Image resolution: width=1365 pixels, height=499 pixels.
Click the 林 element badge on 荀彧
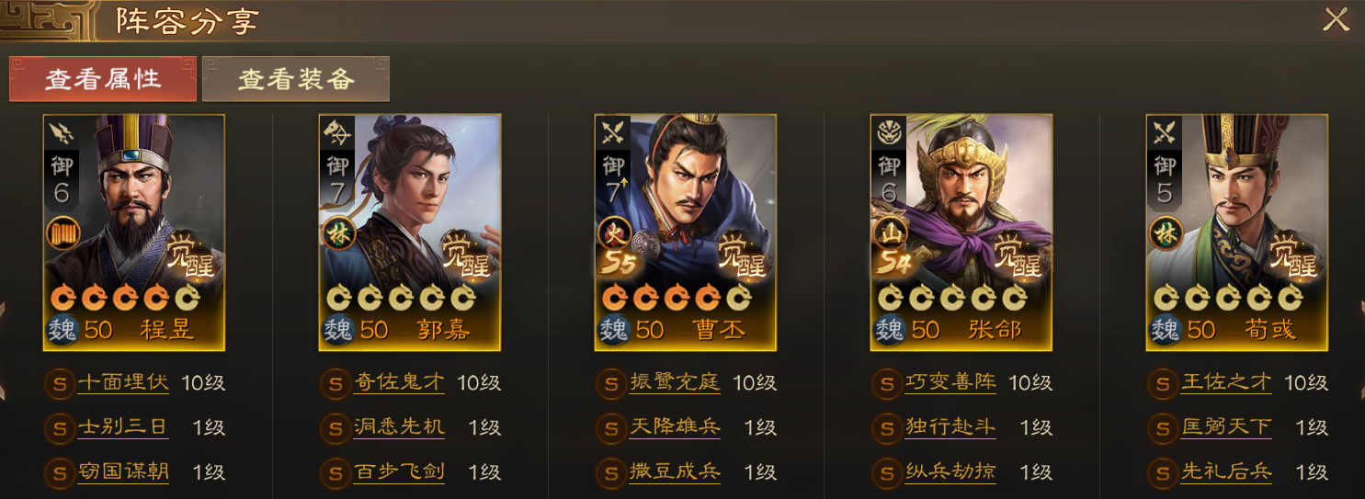tap(1165, 232)
